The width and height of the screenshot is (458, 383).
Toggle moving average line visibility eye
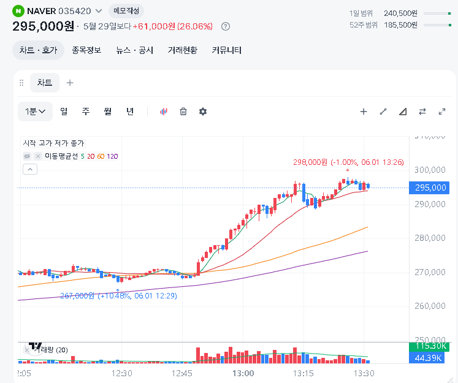[27, 156]
